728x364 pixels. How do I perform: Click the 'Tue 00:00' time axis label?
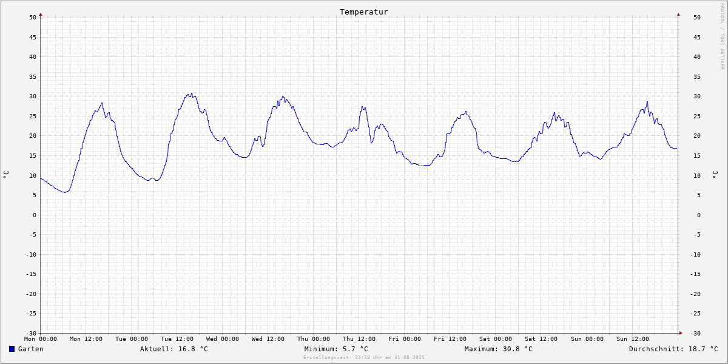pyautogui.click(x=132, y=339)
